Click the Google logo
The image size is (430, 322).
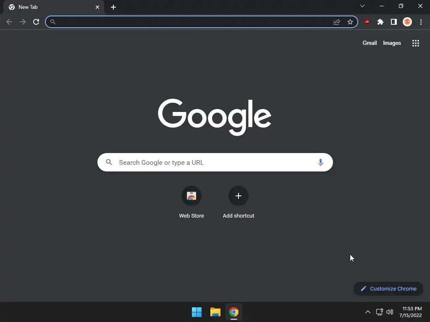click(x=215, y=117)
